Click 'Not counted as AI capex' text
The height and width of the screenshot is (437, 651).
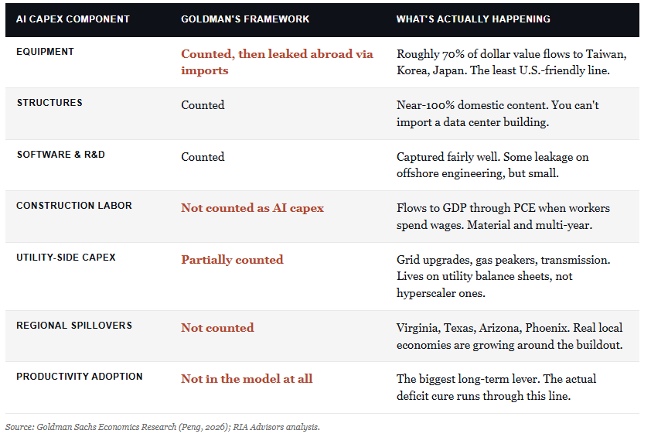pos(252,208)
